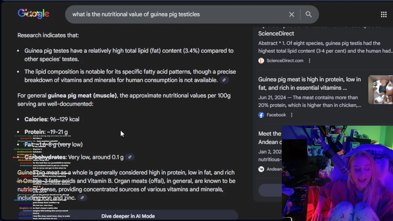Click the Google logo
The height and width of the screenshot is (221, 393).
33,14
